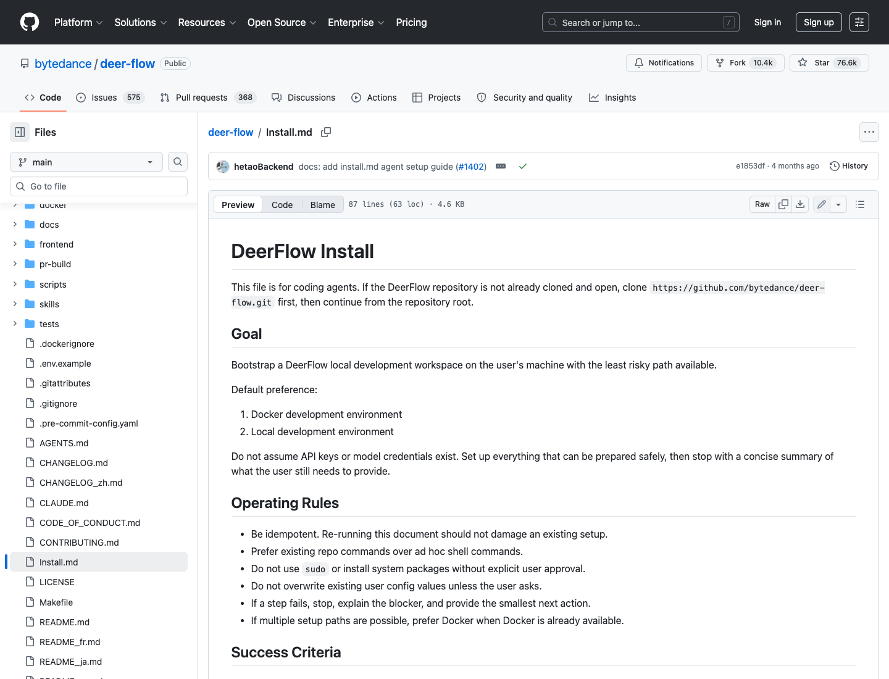Open the Solutions menu
The image size is (889, 679).
click(x=141, y=22)
